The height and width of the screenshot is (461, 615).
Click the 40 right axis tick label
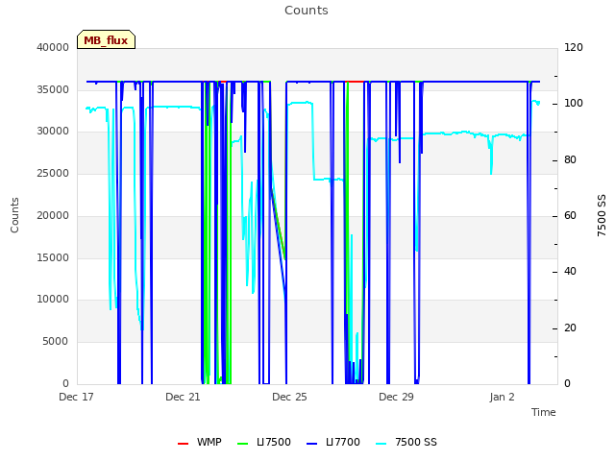[x=570, y=272]
